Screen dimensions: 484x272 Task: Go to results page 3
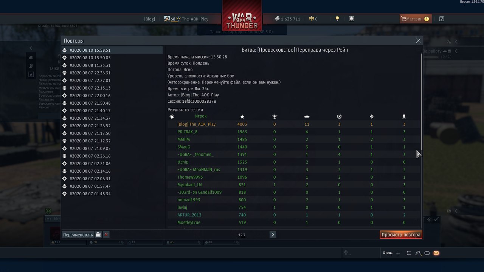coord(244,235)
